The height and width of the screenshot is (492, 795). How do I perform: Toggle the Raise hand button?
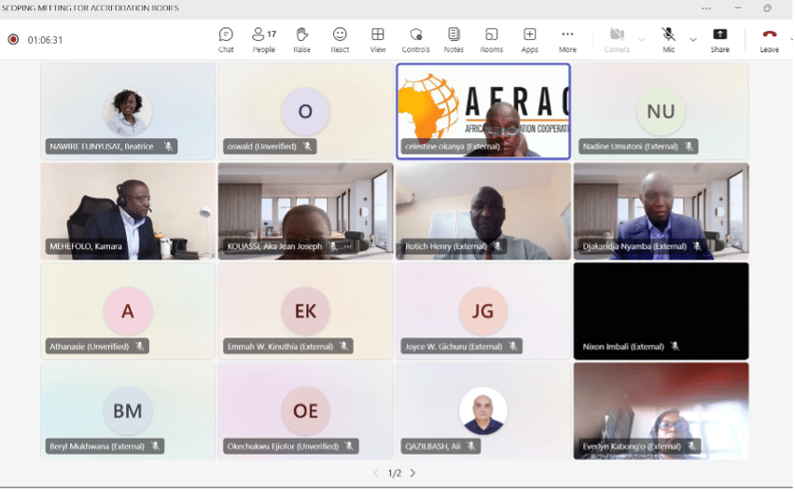point(301,39)
